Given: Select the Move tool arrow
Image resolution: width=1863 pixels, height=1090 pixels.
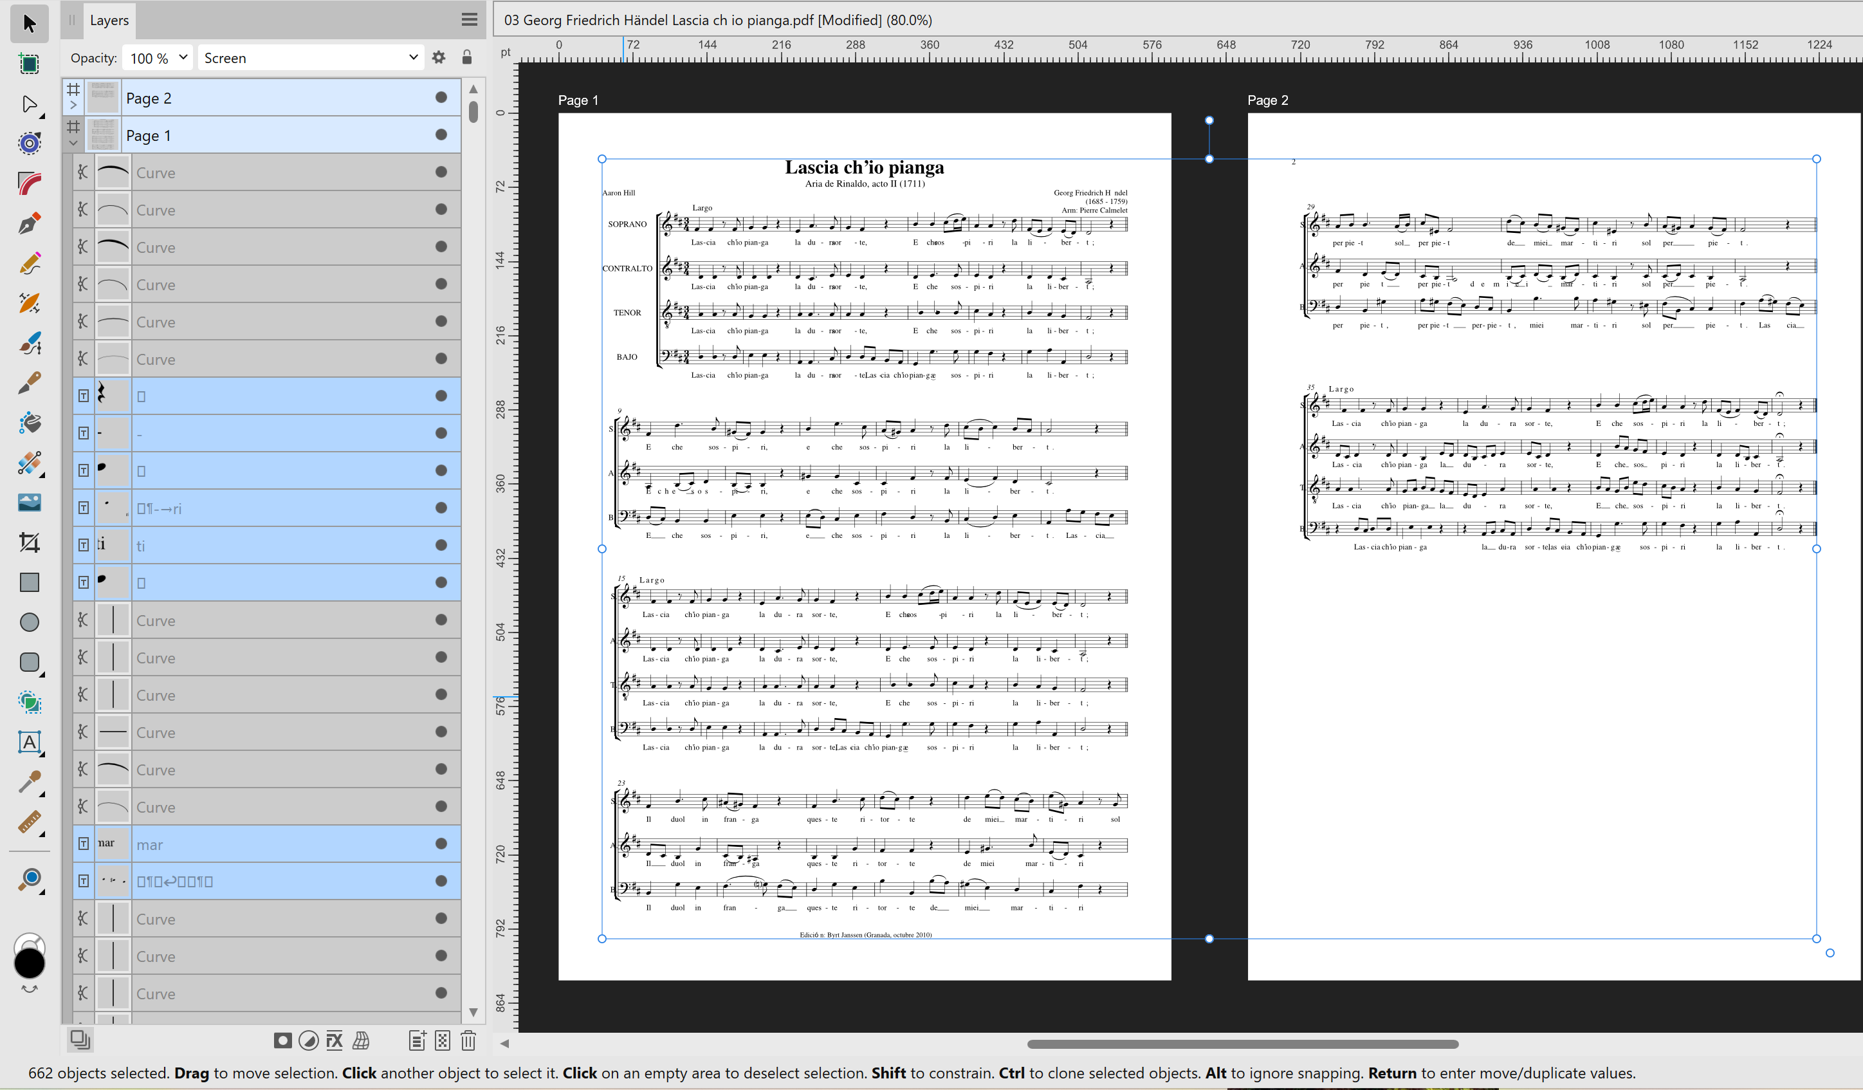Looking at the screenshot, I should [x=29, y=24].
